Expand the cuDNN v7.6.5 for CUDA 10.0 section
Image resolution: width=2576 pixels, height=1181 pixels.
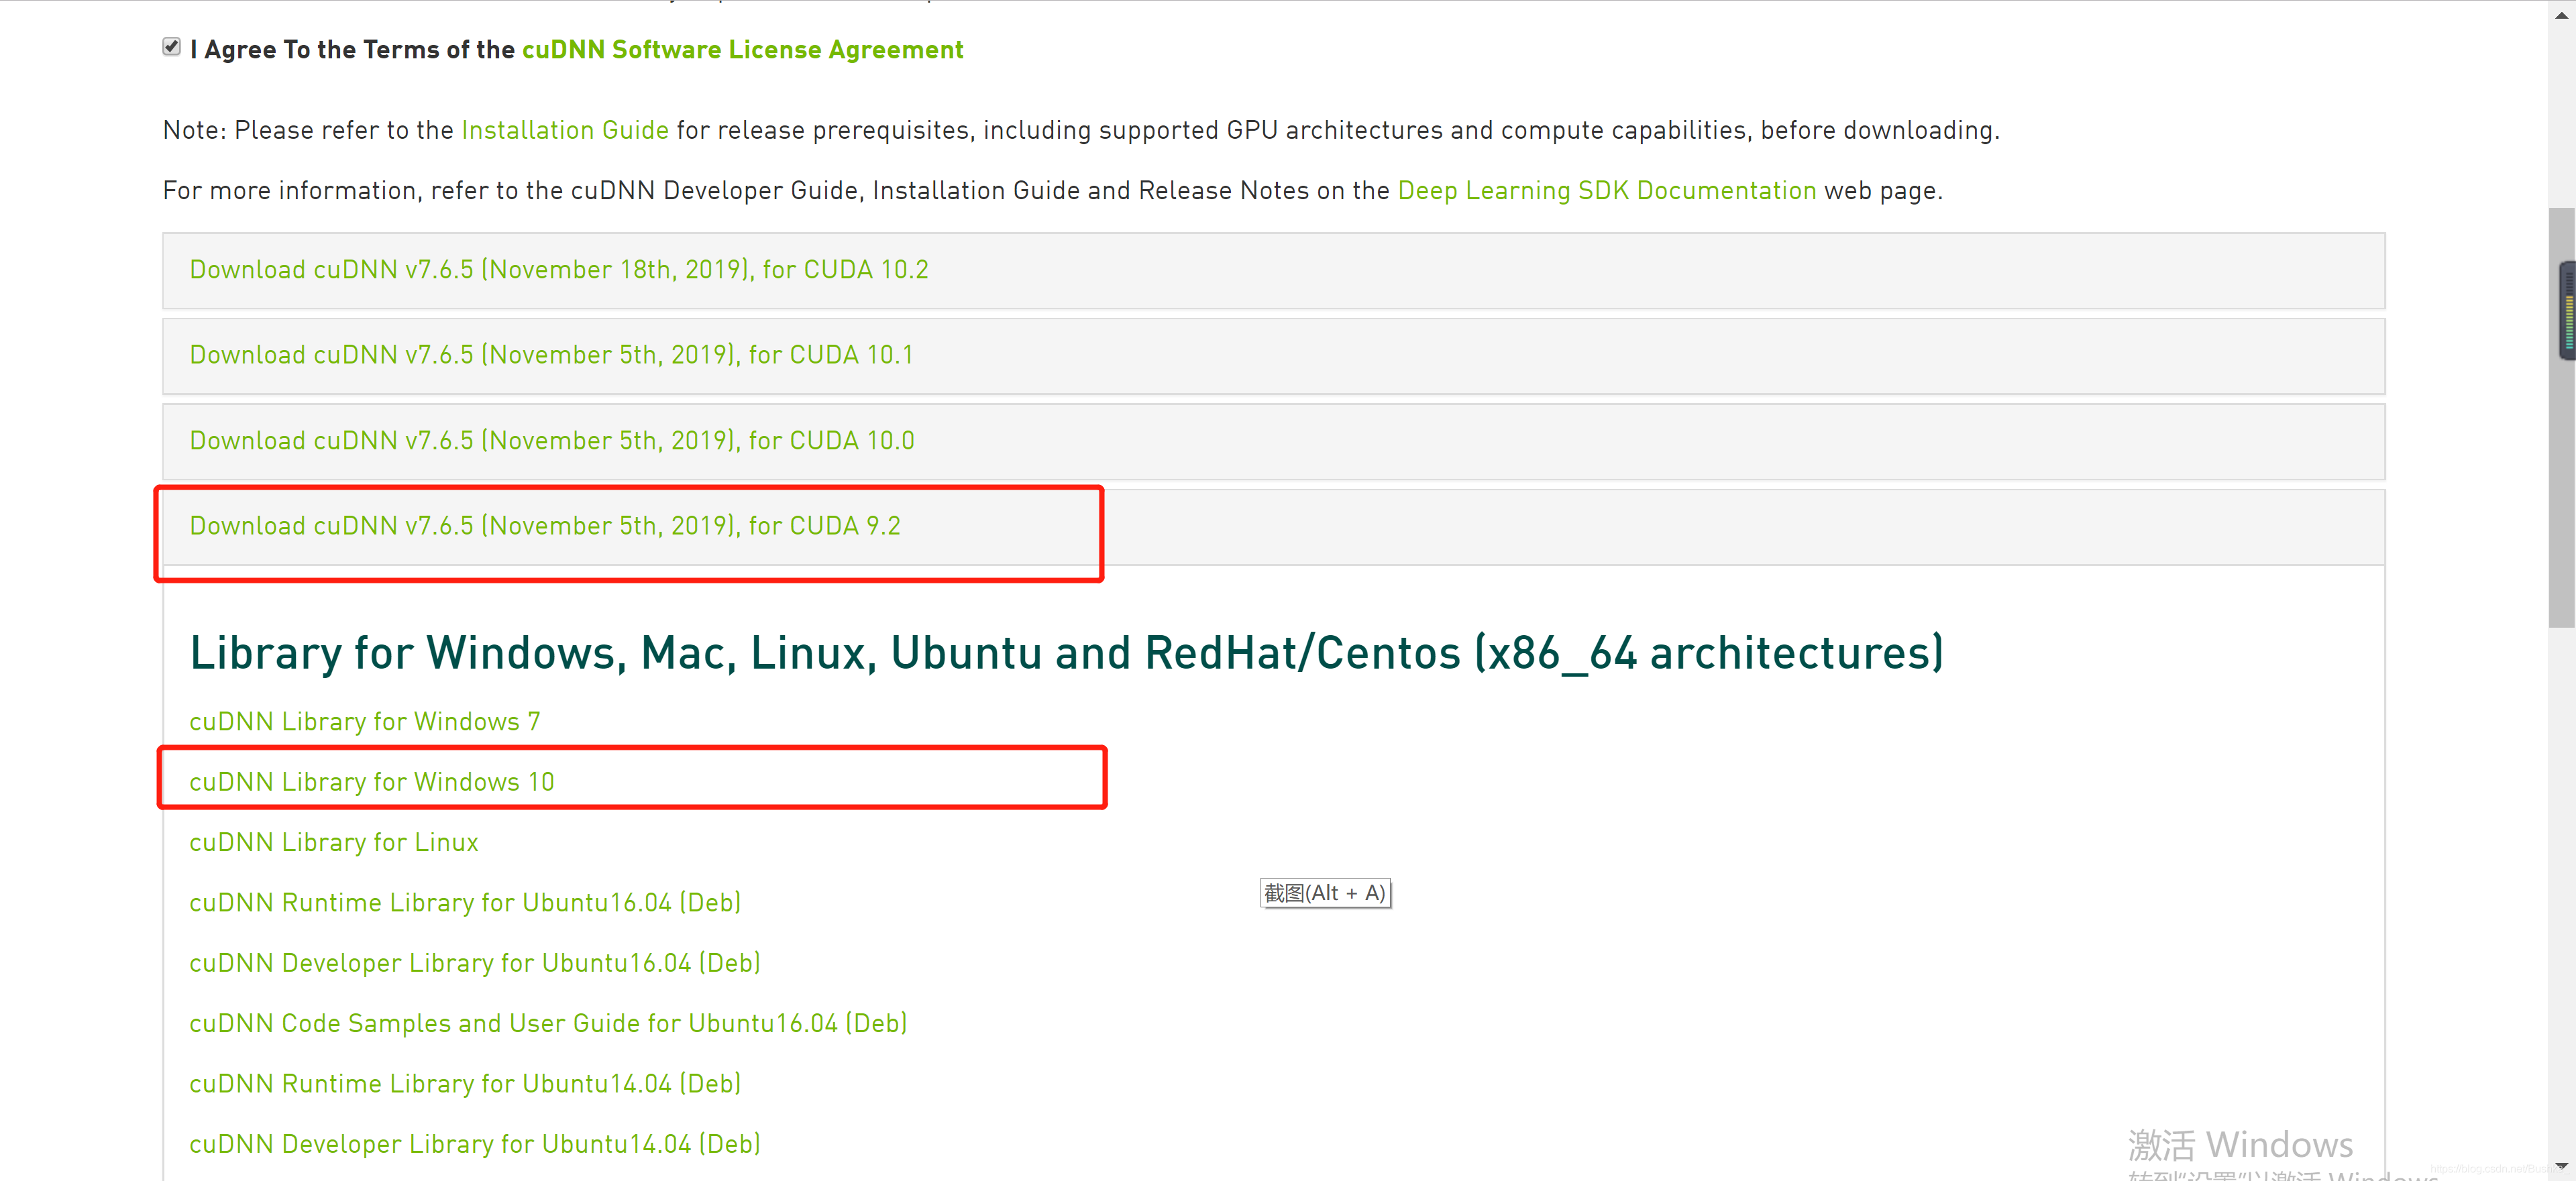(551, 440)
